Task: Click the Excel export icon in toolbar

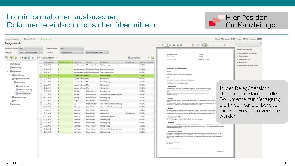Action: 25,58
